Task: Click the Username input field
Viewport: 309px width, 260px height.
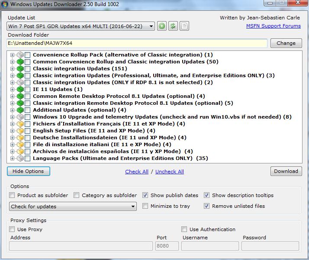Action: [210, 246]
